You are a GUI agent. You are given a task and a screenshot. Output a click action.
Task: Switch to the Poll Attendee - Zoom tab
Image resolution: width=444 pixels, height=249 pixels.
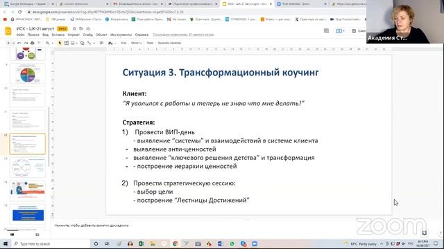(302, 4)
